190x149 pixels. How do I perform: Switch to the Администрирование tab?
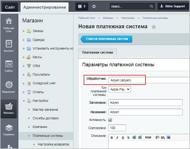coord(45,7)
